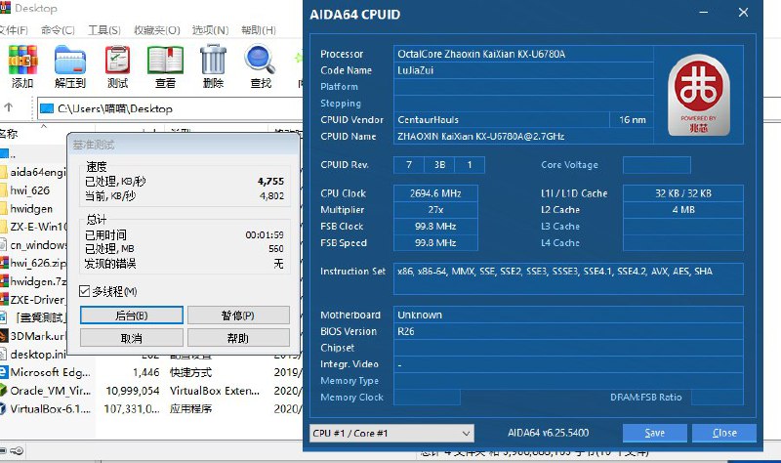This screenshot has height=463, width=781.
Task: Click the WinRAR icon in the title bar
Action: (5, 8)
